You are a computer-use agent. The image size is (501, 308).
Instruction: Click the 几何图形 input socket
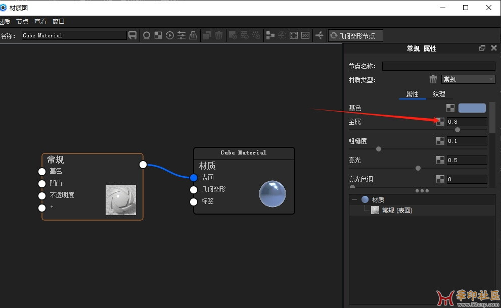tap(193, 189)
